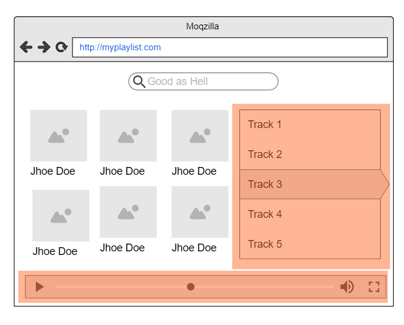The image size is (404, 325).
Task: Focus the 'Good as Hell' search field
Action: pyautogui.click(x=203, y=81)
